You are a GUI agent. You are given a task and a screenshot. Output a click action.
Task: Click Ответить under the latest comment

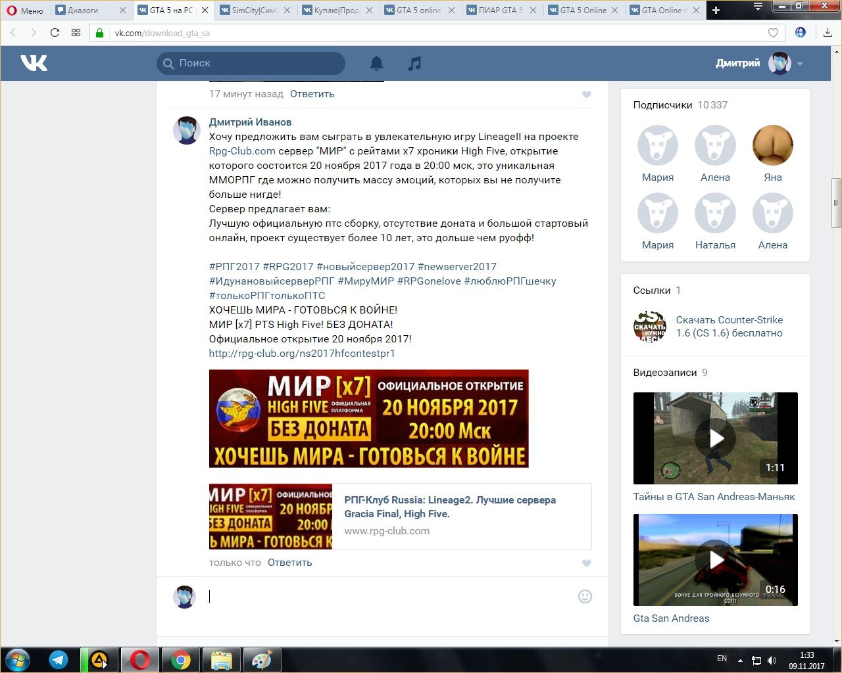tap(289, 563)
